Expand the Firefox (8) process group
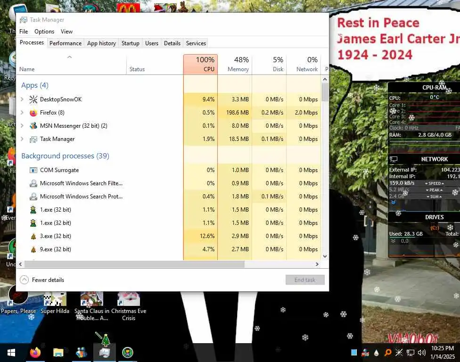Image resolution: width=460 pixels, height=362 pixels. click(22, 113)
